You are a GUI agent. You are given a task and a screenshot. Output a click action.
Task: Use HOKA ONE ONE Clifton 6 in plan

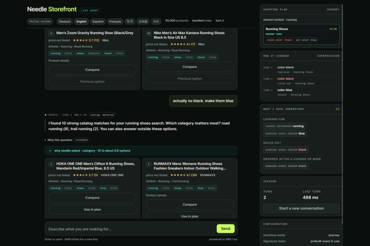[x=92, y=209]
